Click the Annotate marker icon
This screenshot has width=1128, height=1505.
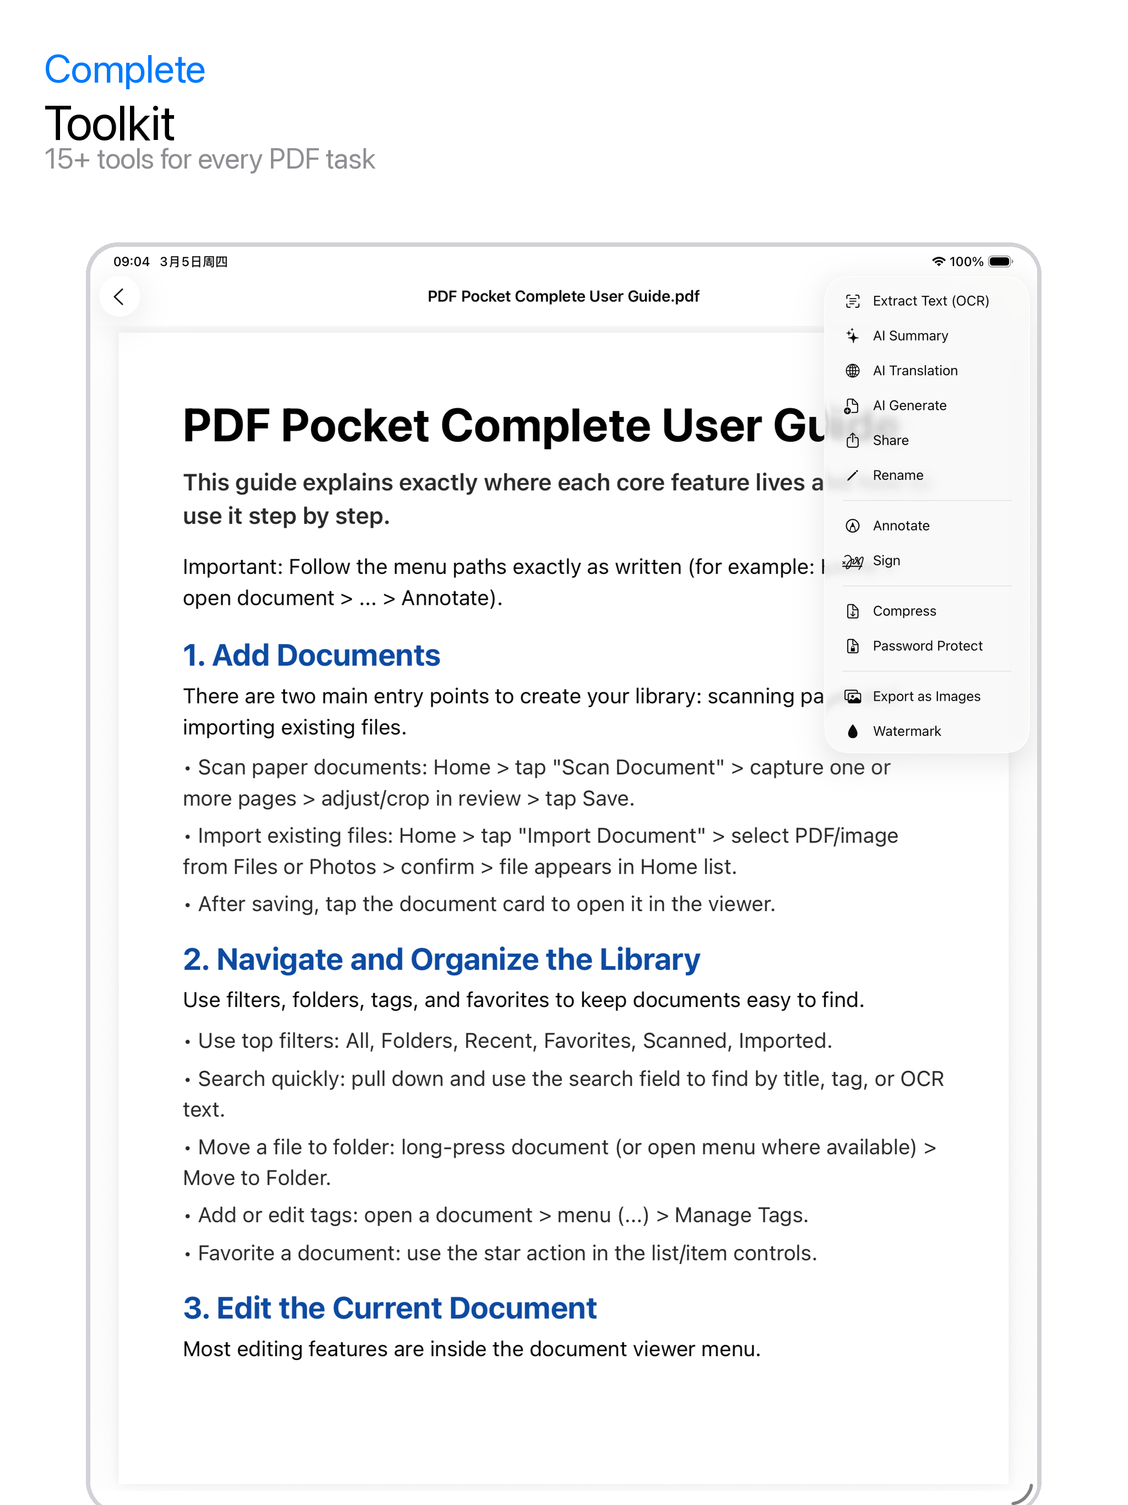[x=853, y=526]
